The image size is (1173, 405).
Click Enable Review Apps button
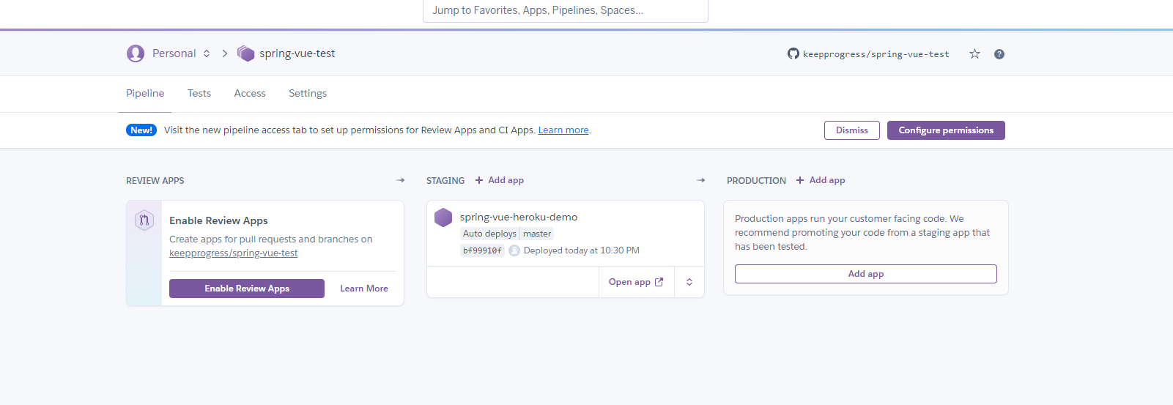247,289
